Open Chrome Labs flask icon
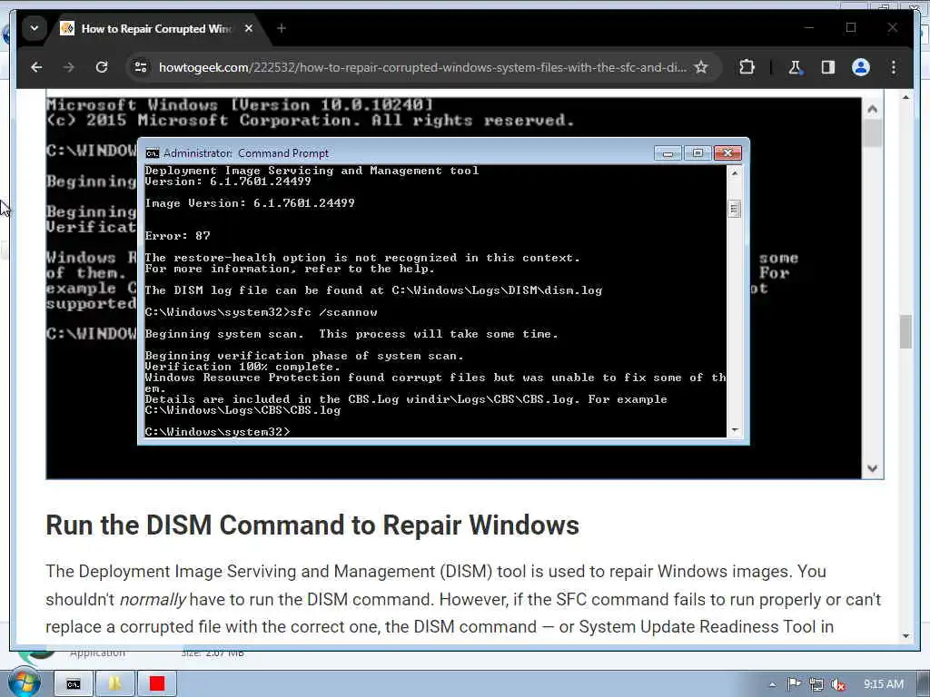This screenshot has height=697, width=930. coord(796,67)
